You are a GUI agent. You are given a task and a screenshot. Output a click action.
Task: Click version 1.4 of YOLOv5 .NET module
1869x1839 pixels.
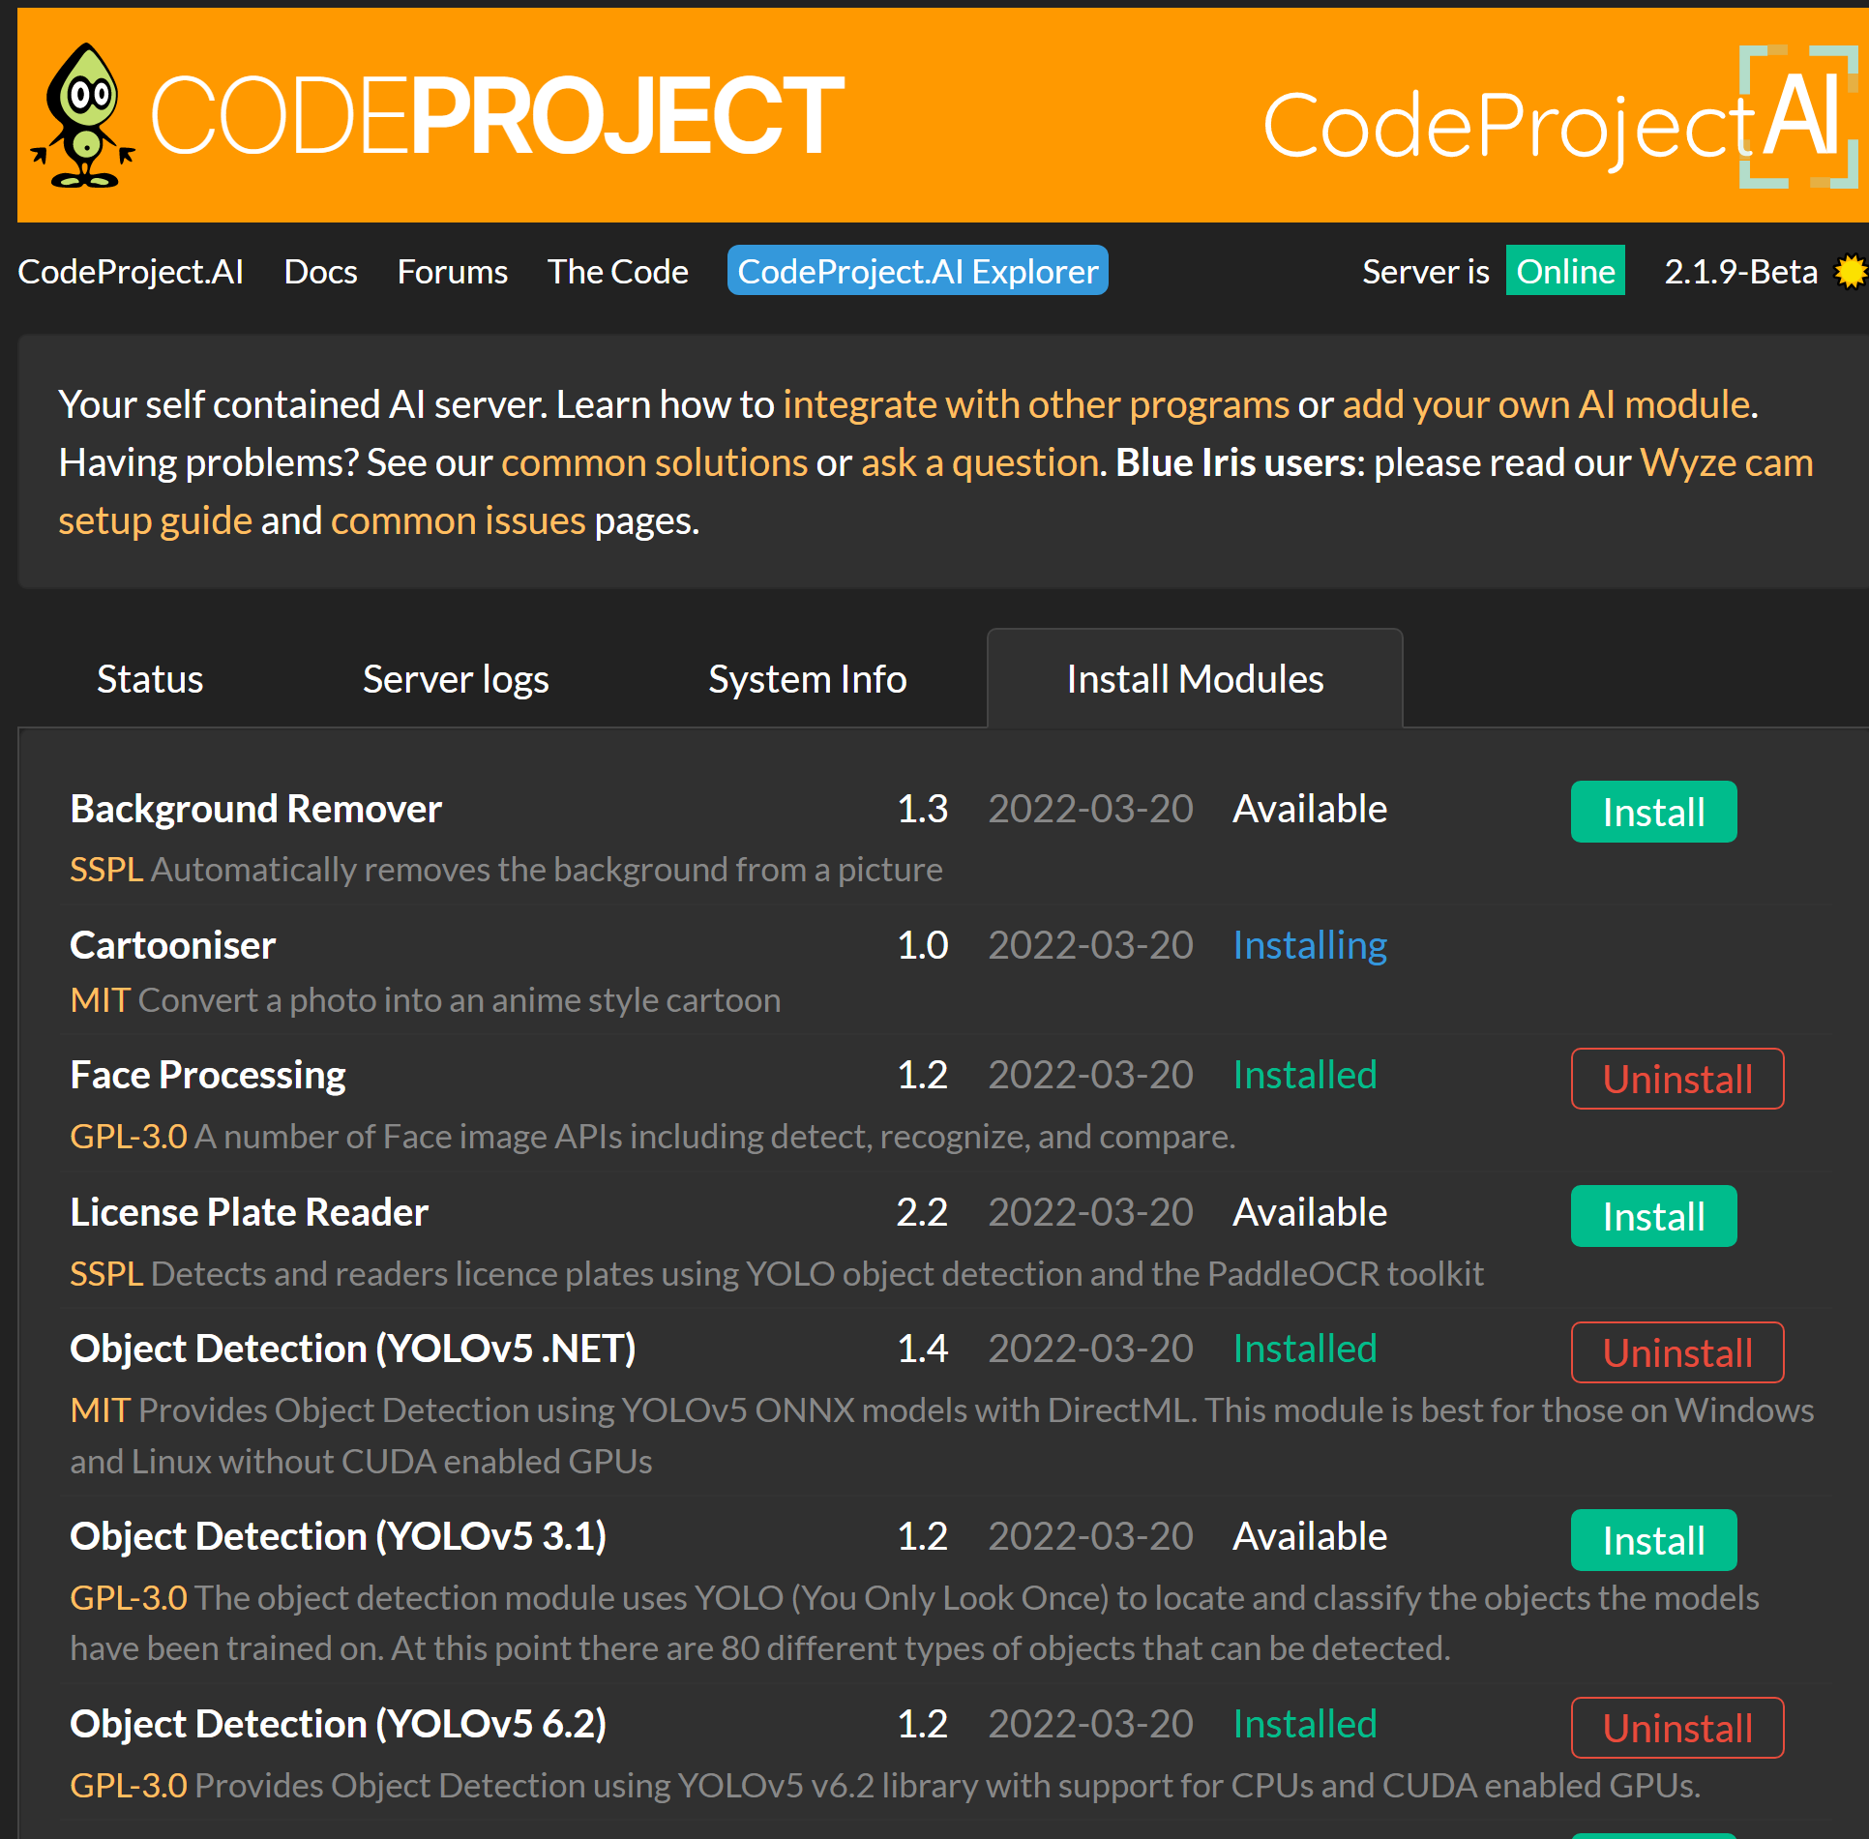(922, 1349)
